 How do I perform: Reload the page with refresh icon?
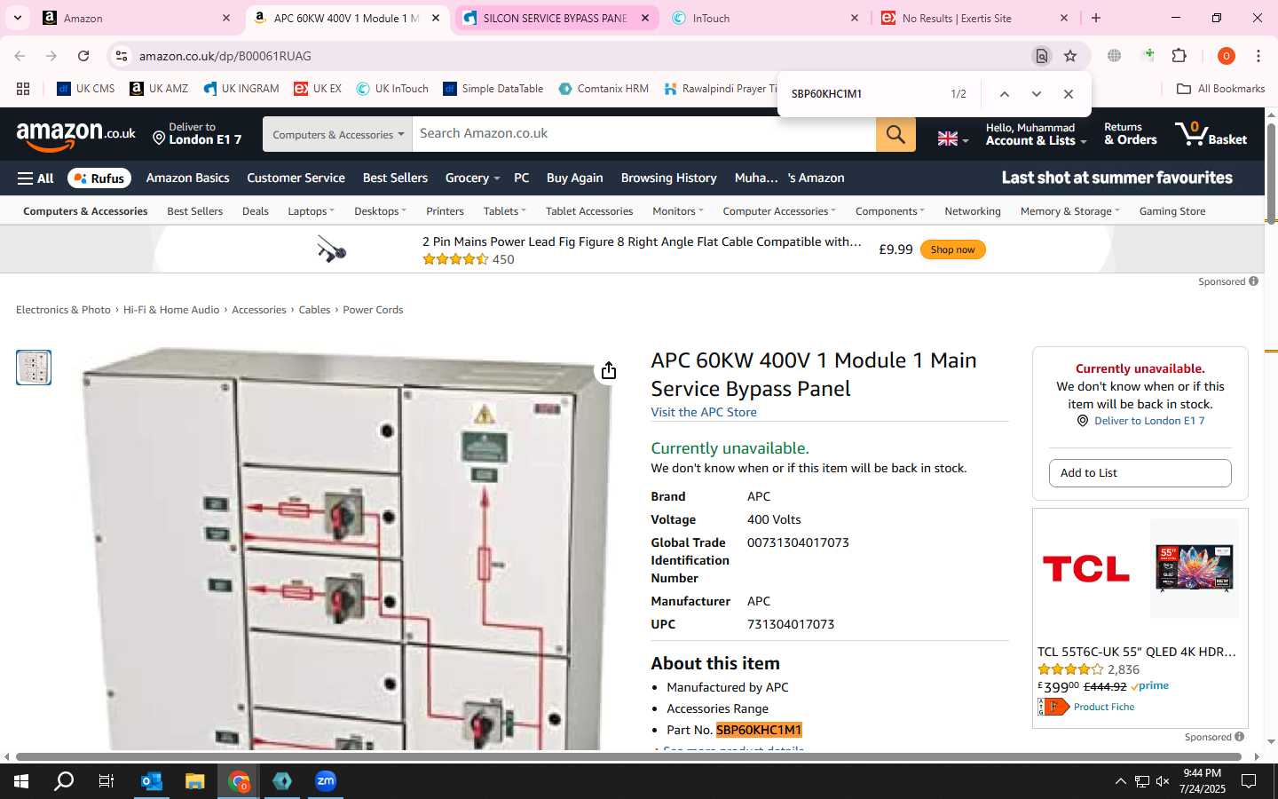(x=83, y=56)
